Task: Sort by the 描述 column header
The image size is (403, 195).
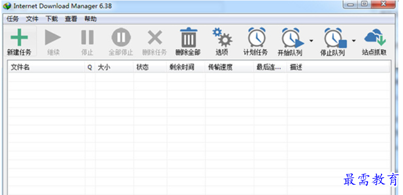Action: 338,67
